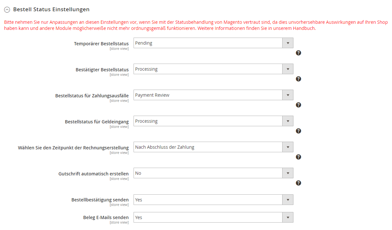This screenshot has height=230, width=392.
Task: Open the Bestellstatus für Geldeingang dropdown
Action: [213, 121]
